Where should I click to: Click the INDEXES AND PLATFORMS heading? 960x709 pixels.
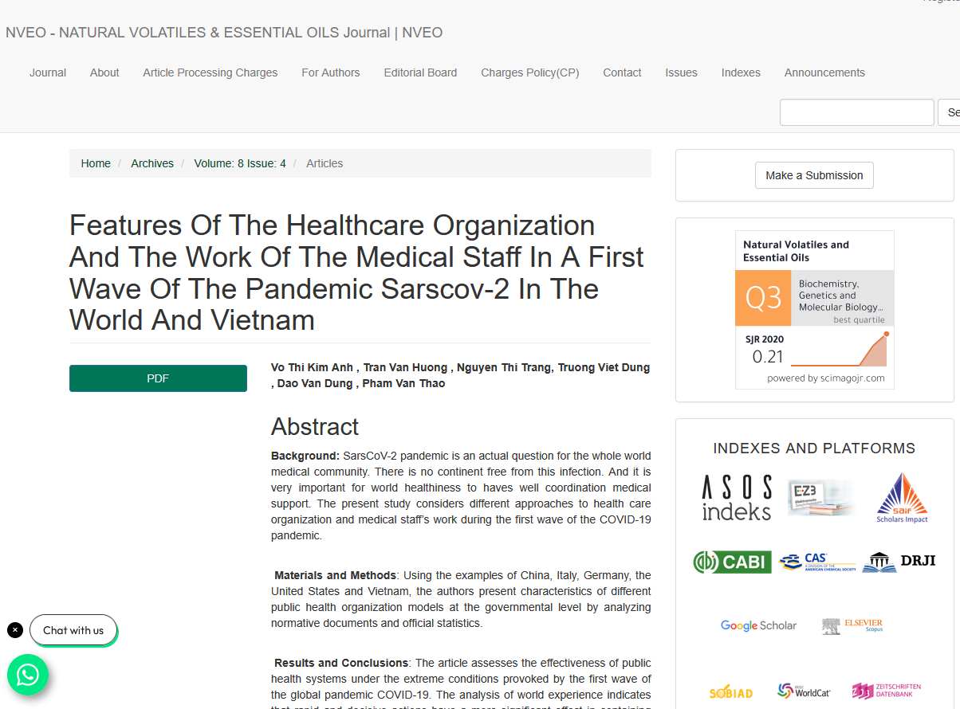814,449
